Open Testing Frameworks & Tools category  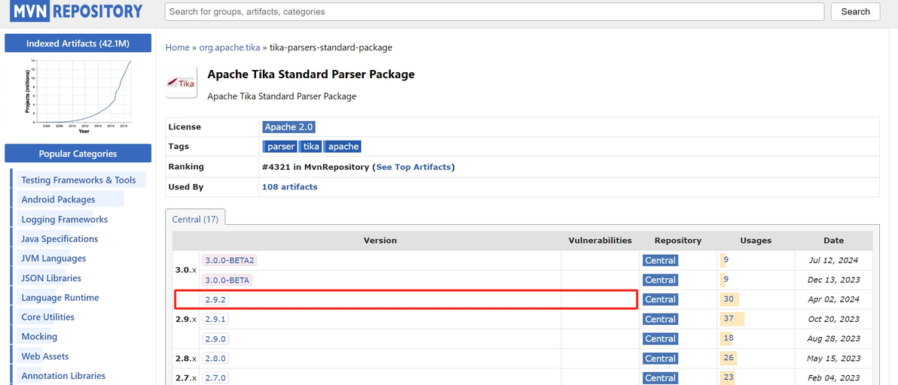pos(78,180)
